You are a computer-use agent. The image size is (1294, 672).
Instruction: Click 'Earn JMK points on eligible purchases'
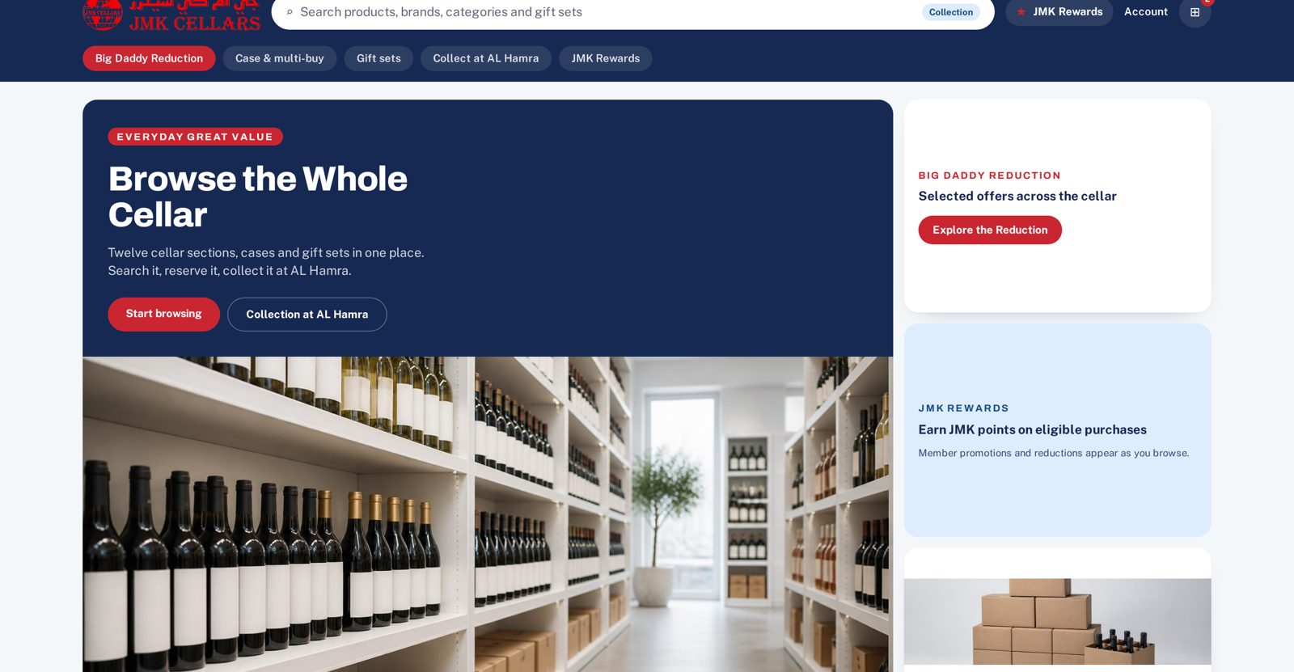1033,429
